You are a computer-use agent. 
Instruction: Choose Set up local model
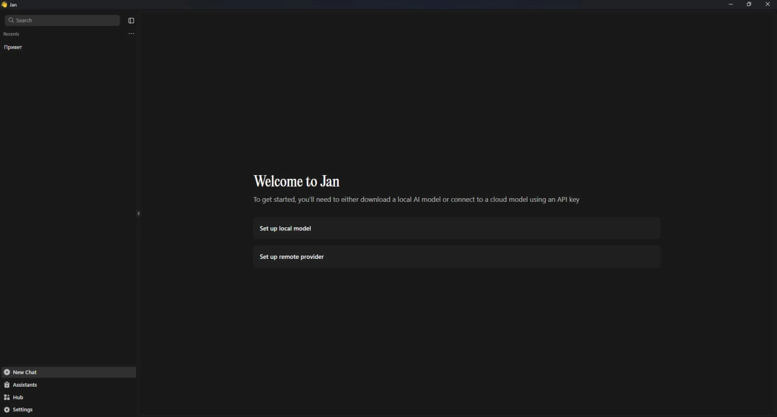point(456,229)
